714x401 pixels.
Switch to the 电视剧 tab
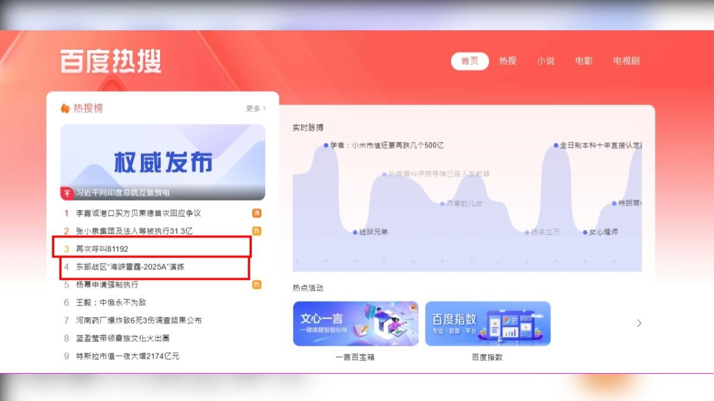(627, 61)
